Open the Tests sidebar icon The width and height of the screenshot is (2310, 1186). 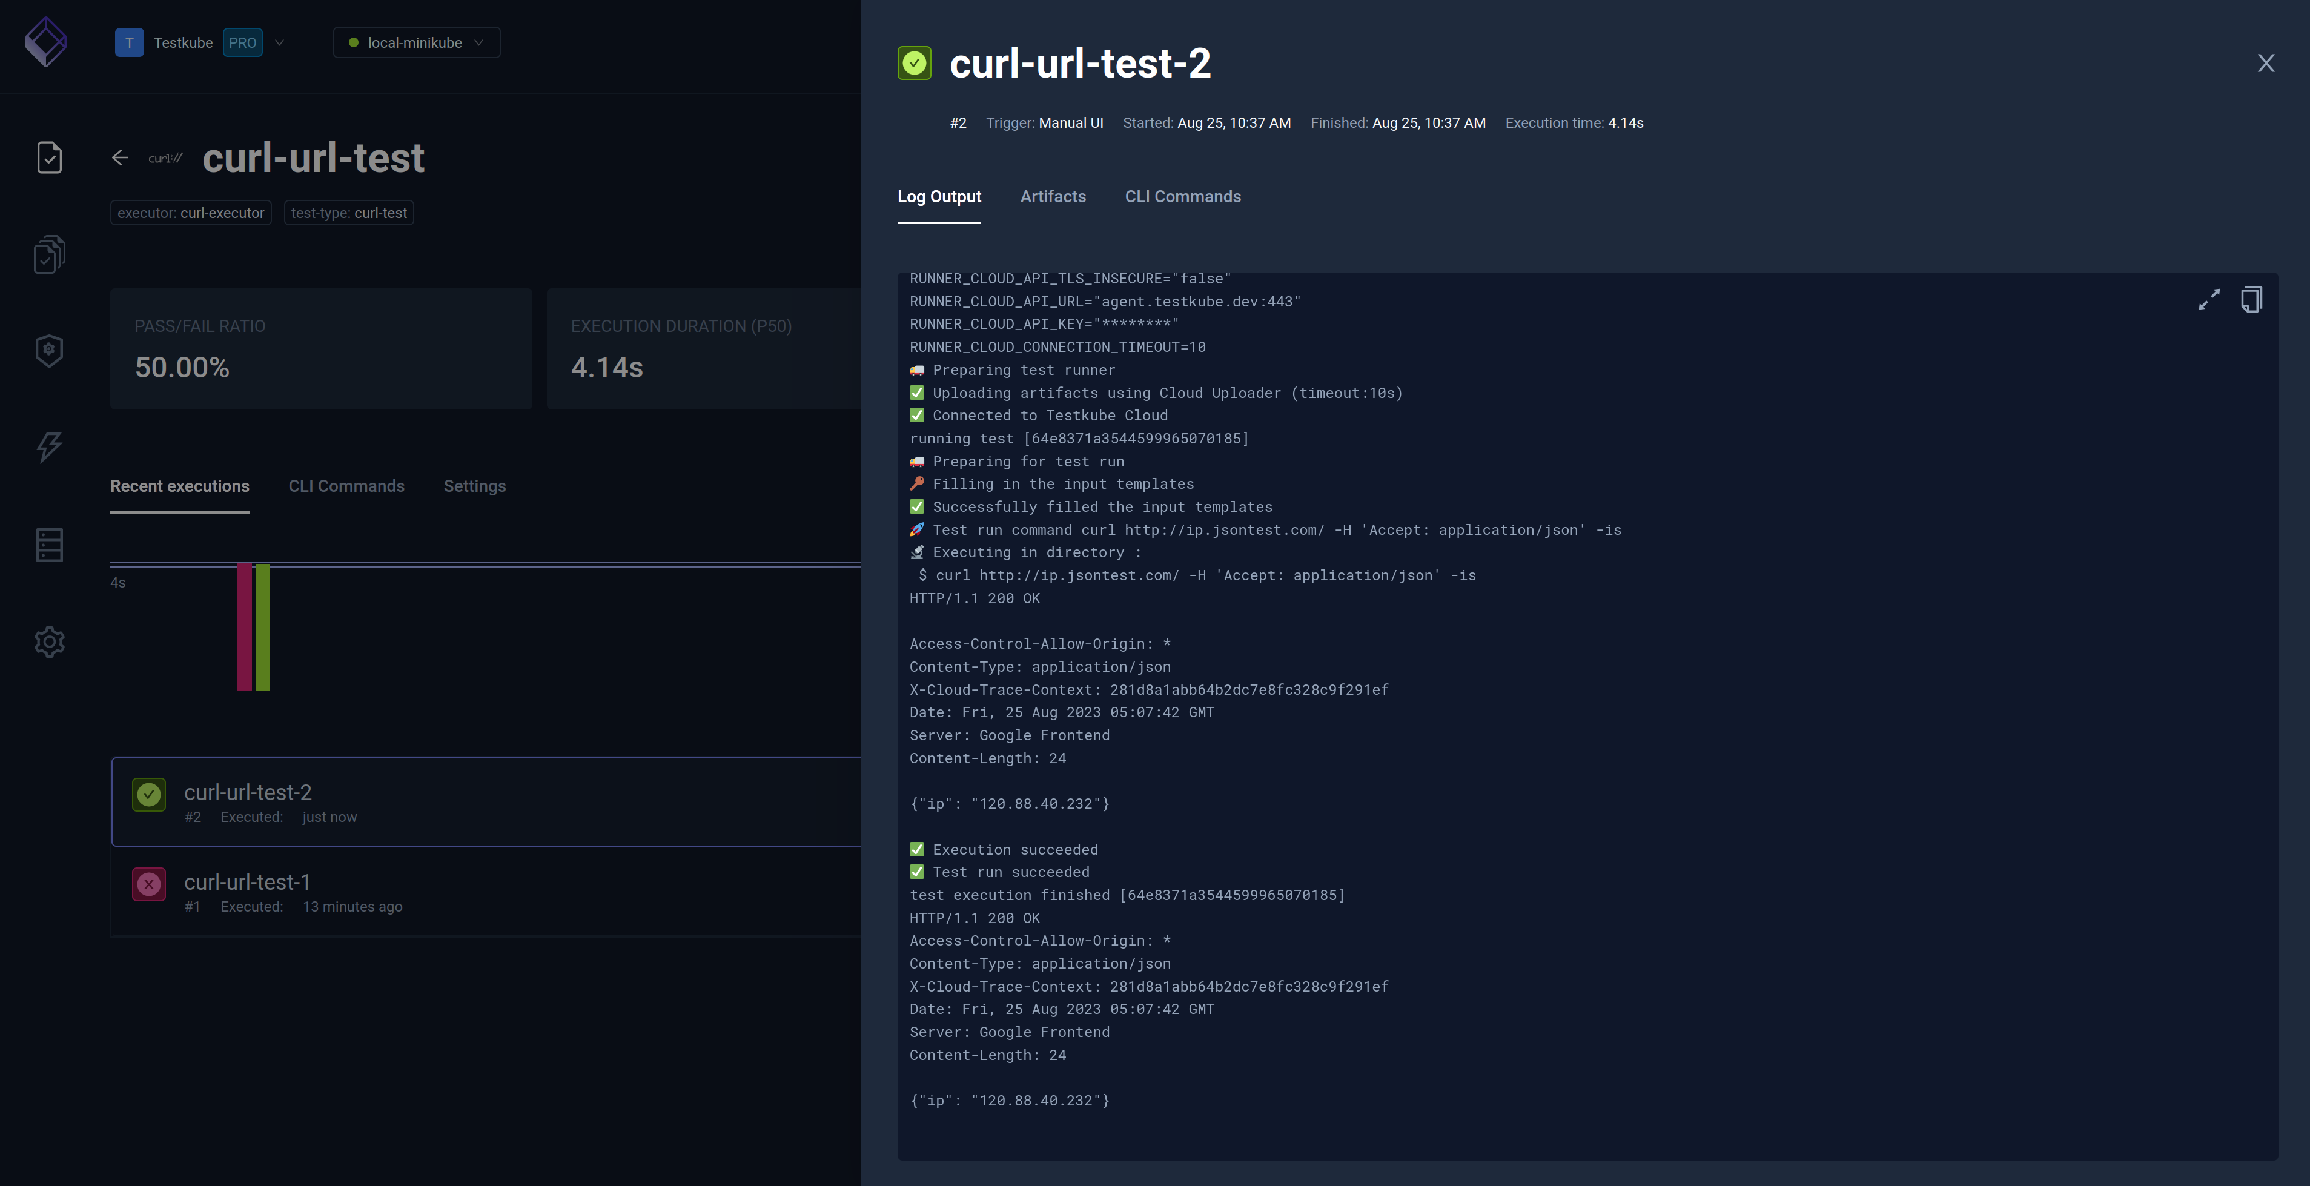pyautogui.click(x=49, y=157)
